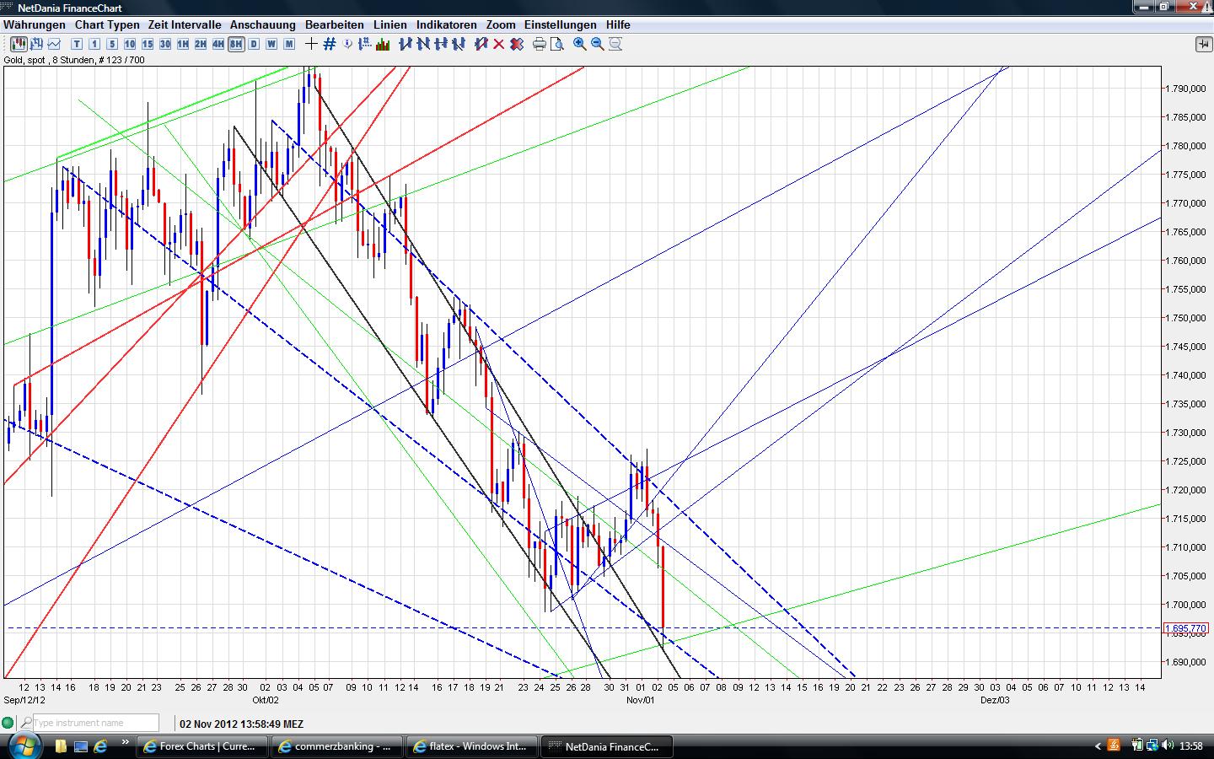Zoom out with the minus magnifier
This screenshot has width=1214, height=759.
point(598,44)
